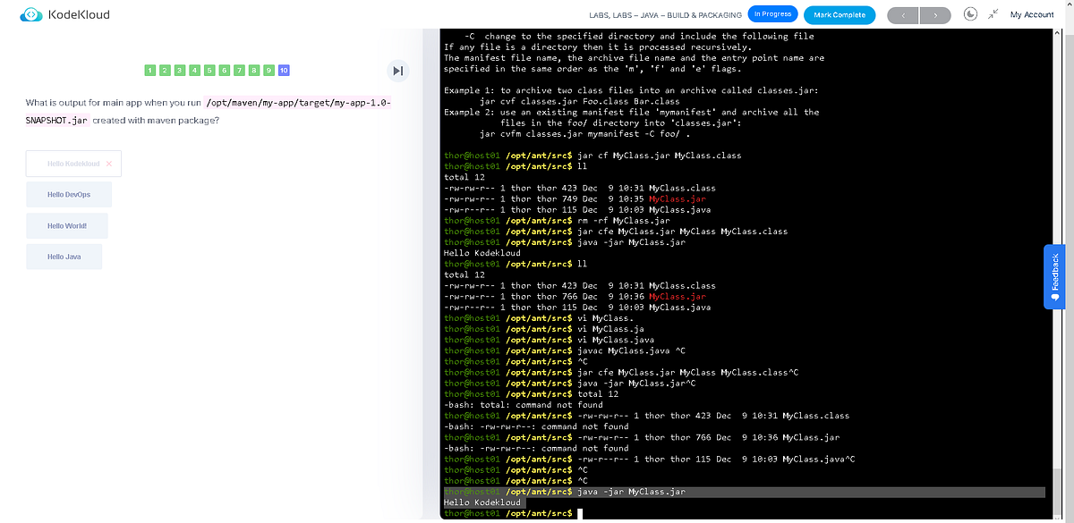The width and height of the screenshot is (1074, 523).
Task: Click the KodeKloud logo icon
Action: point(30,13)
